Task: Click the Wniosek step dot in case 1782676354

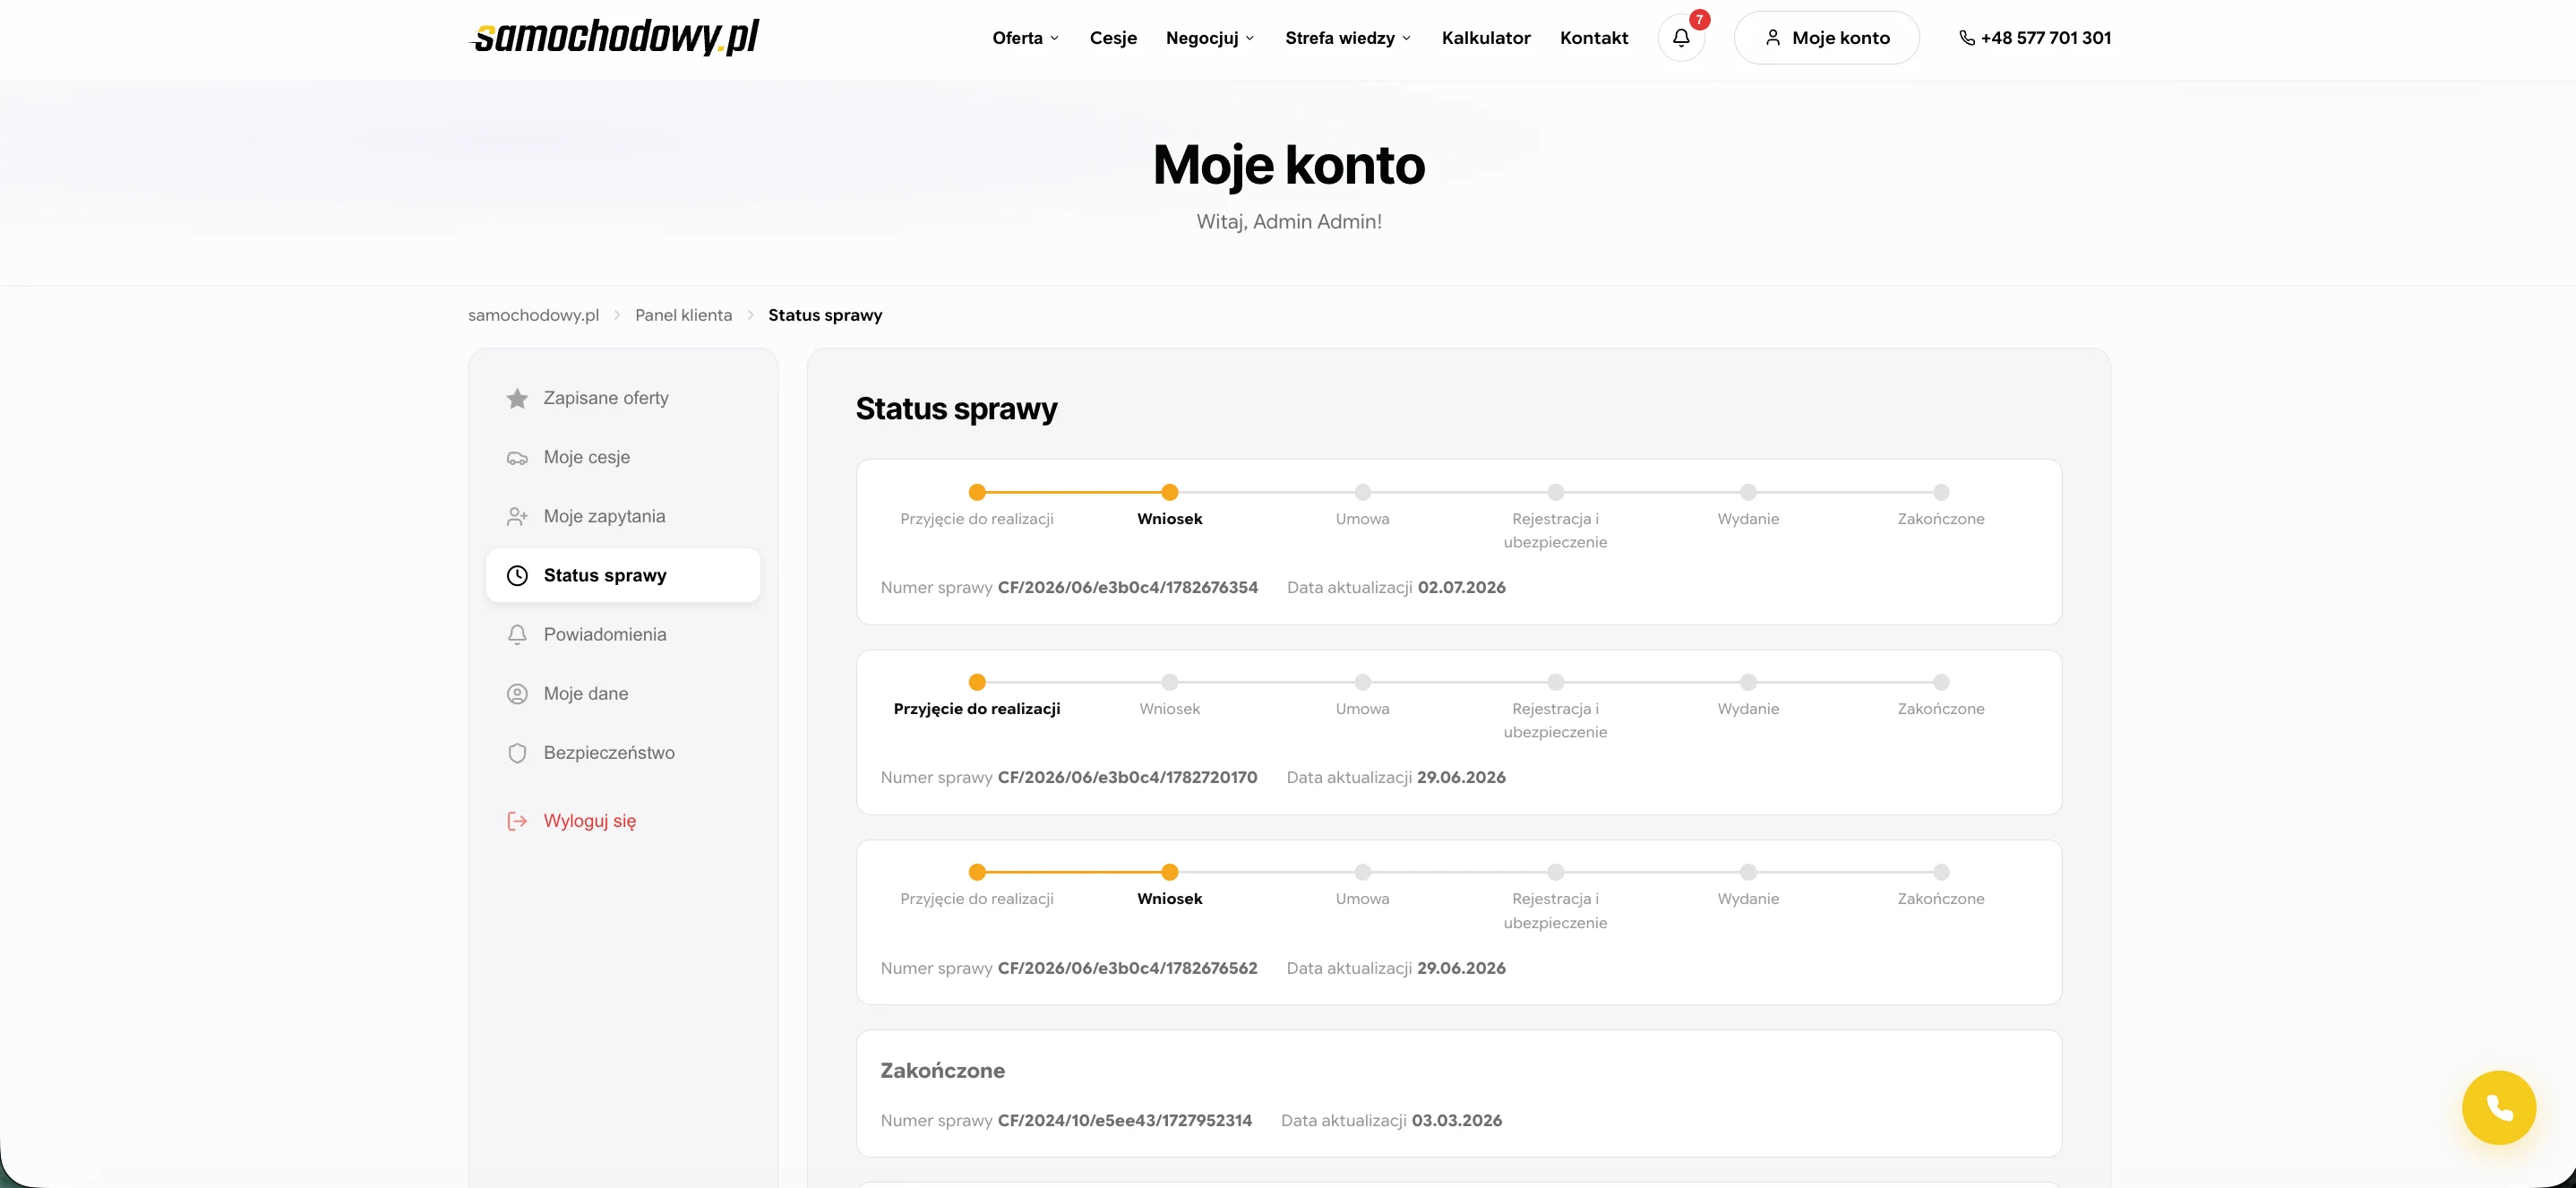Action: [x=1169, y=492]
